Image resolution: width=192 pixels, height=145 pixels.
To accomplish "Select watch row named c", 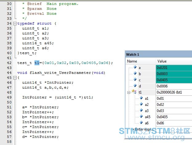I will click(x=159, y=80).
